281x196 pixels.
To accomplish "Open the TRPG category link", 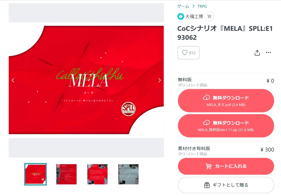I will (x=202, y=6).
